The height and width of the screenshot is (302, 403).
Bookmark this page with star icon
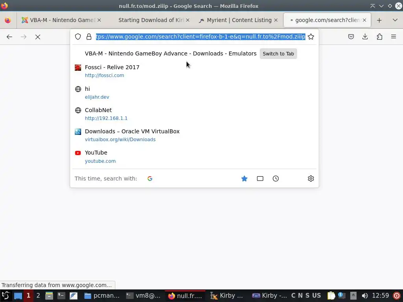[x=311, y=37]
